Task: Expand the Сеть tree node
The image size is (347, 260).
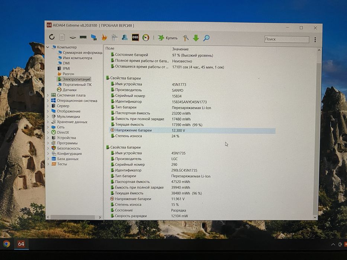Action: [48, 127]
